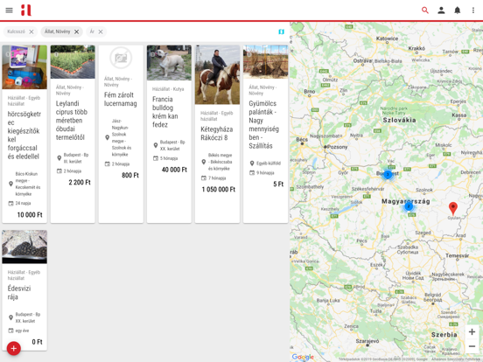This screenshot has height=362, width=483.
Task: Open the hörcsögketrec listing title
Action: pos(24,136)
